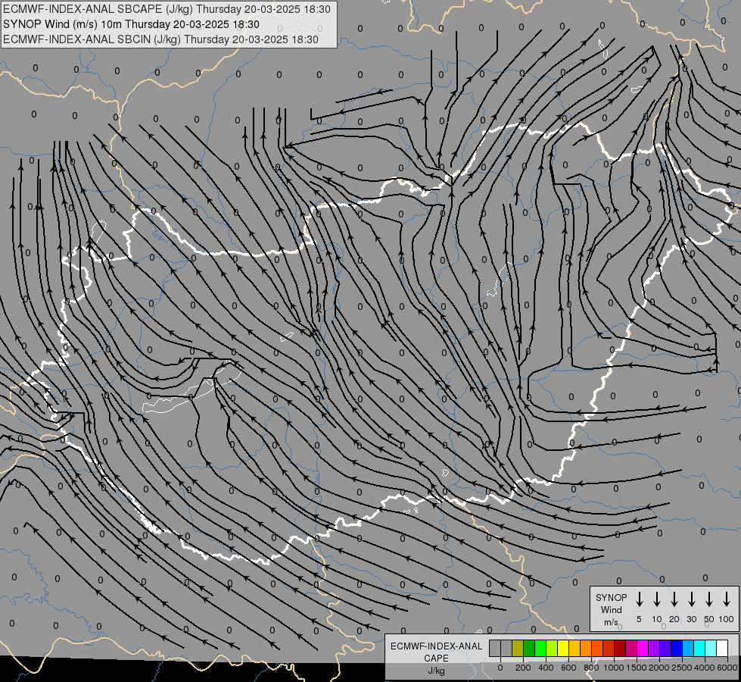The height and width of the screenshot is (682, 741).
Task: Select the dark green CAPE legend swatch
Action: coord(529,648)
